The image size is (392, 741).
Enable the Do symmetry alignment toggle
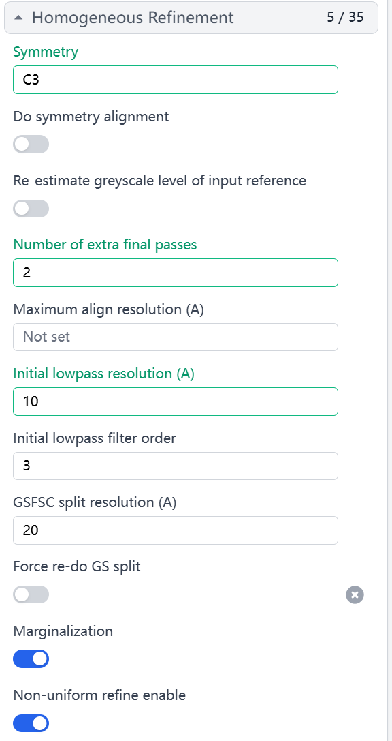[31, 144]
